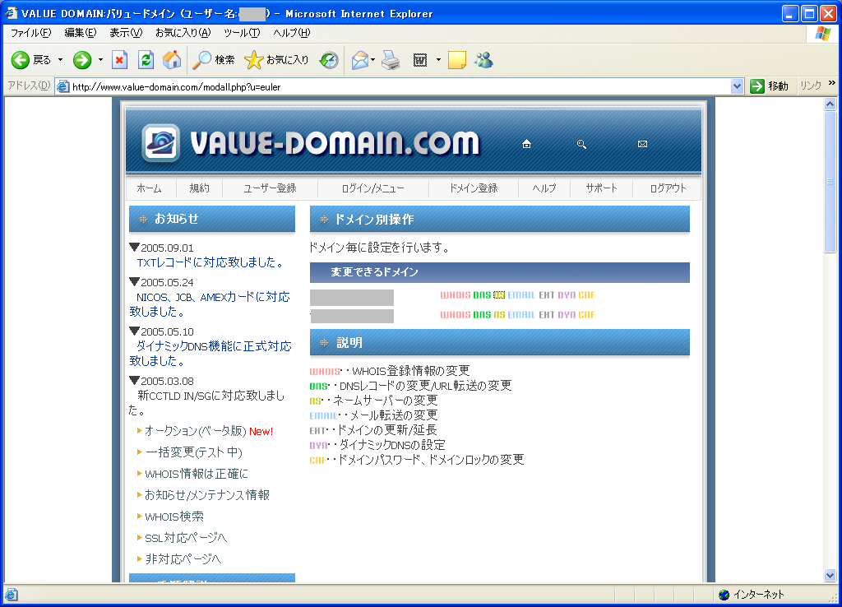Viewport: 842px width, 607px height.
Task: Click the magnifier icon in site banner
Action: coord(581,144)
